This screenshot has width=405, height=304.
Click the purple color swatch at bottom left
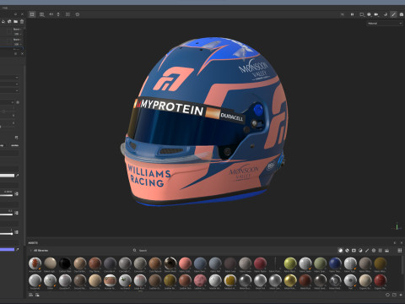click(x=7, y=249)
